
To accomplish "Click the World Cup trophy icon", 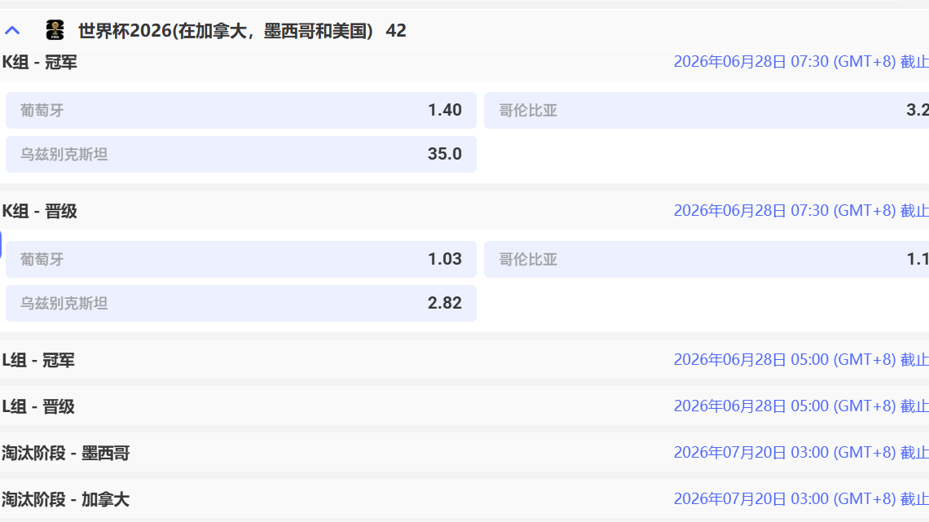I will click(x=55, y=31).
